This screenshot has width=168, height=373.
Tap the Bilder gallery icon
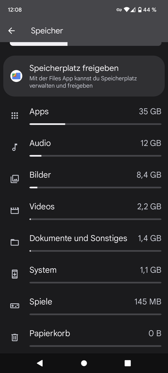(15, 179)
